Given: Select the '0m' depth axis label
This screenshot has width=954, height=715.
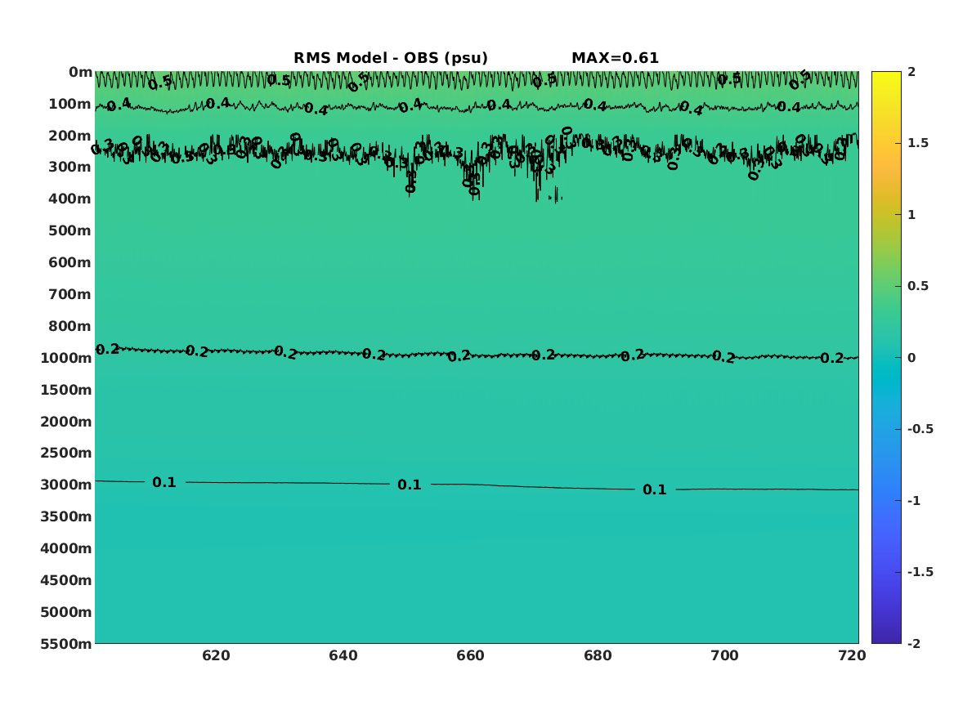Looking at the screenshot, I should [x=80, y=73].
